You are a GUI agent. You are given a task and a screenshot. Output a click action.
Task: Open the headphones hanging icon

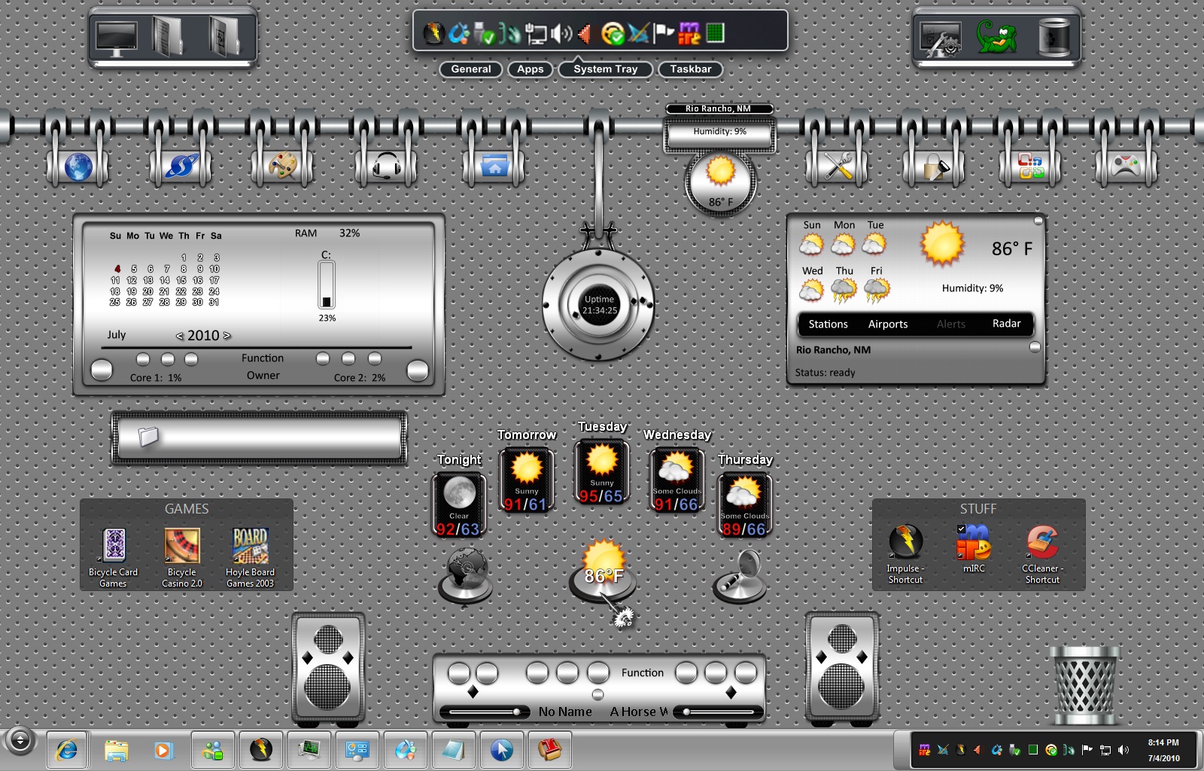(387, 166)
